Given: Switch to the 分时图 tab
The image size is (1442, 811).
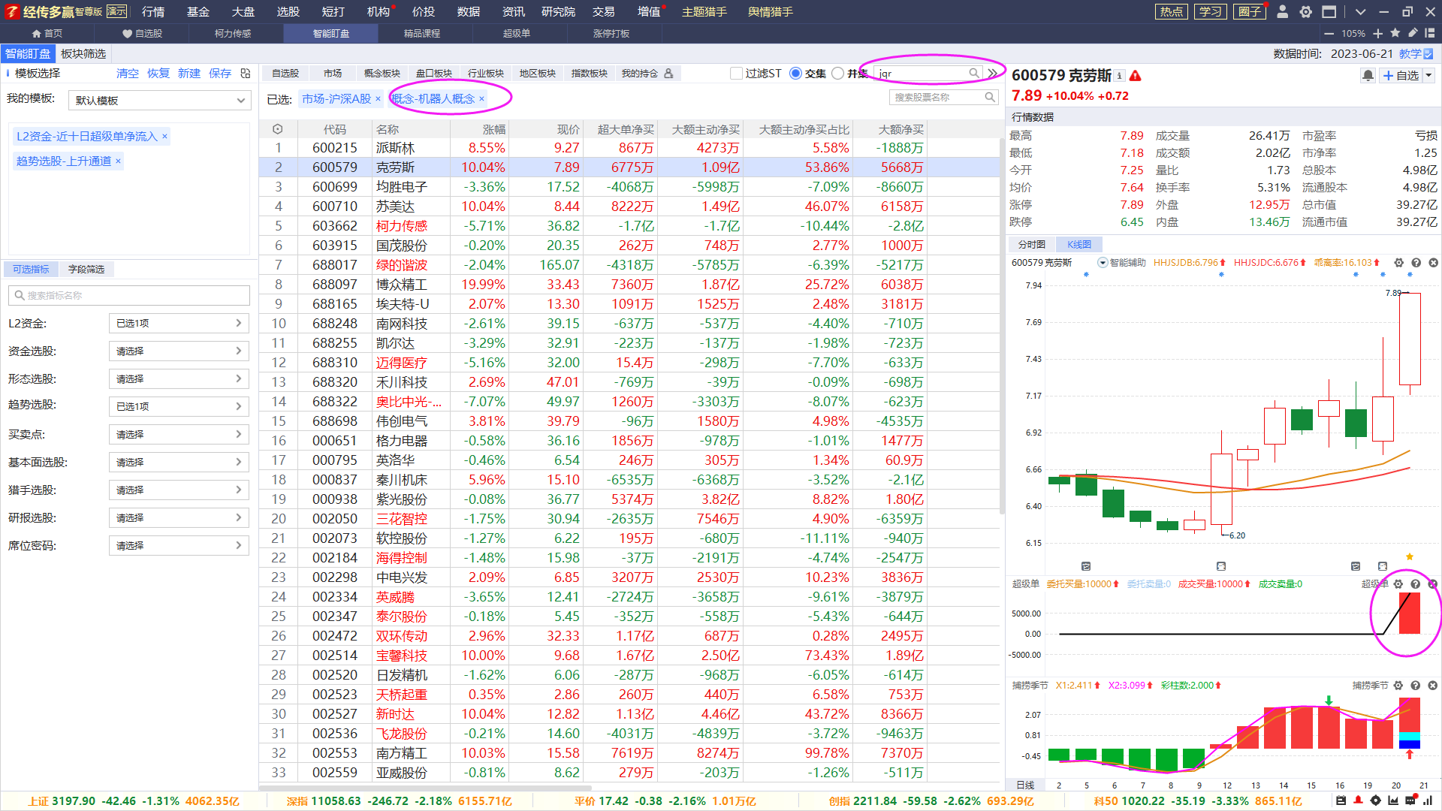Looking at the screenshot, I should point(1031,244).
